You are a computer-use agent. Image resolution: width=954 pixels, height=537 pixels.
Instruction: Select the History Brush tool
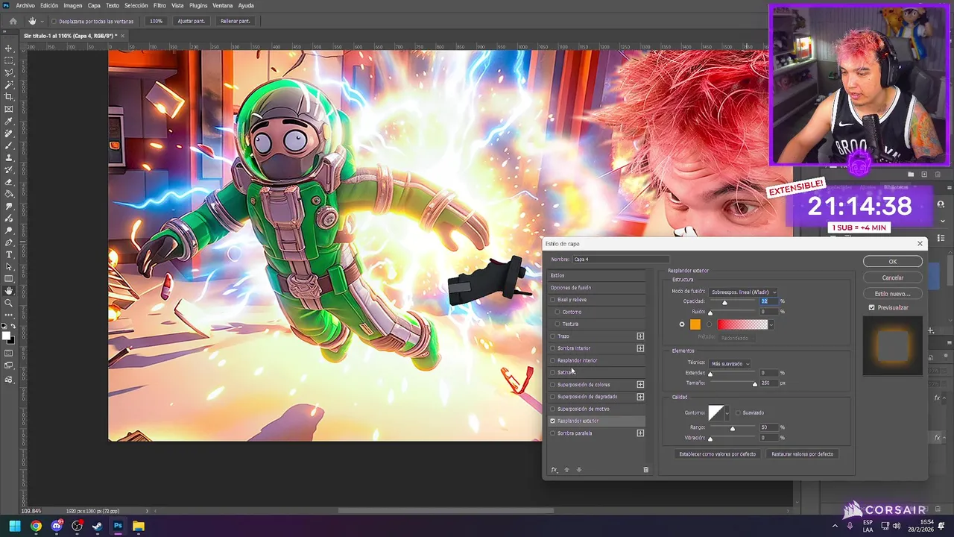click(x=9, y=169)
